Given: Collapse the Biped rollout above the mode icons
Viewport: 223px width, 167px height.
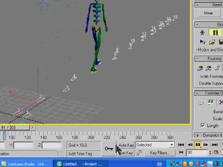Looking at the screenshot, I should coord(209,25).
